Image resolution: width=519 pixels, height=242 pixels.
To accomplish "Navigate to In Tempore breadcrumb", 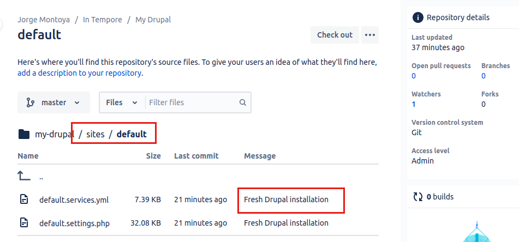I will (103, 20).
